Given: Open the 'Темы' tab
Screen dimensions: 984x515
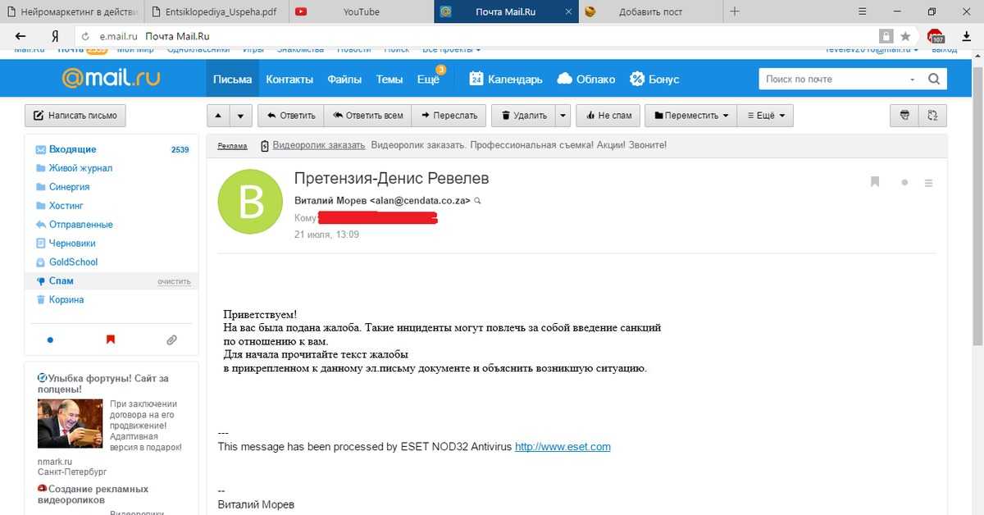Looking at the screenshot, I should pos(389,80).
